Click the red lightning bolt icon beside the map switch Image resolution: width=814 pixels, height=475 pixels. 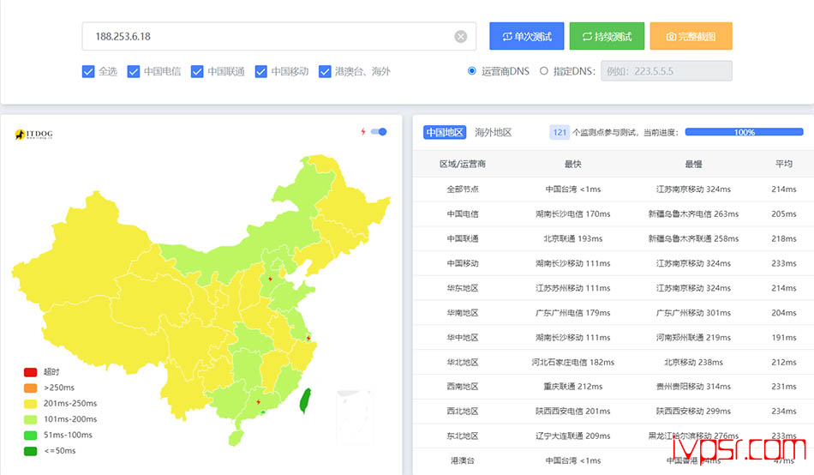point(363,132)
